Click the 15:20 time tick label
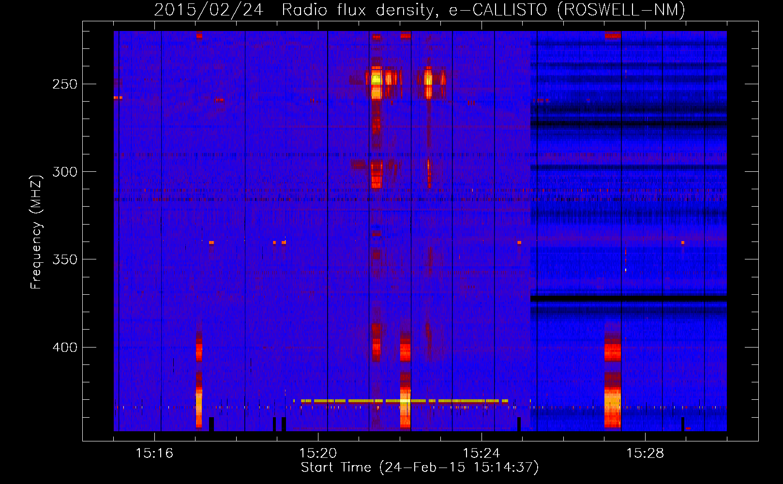This screenshot has width=783, height=484. coord(318,453)
